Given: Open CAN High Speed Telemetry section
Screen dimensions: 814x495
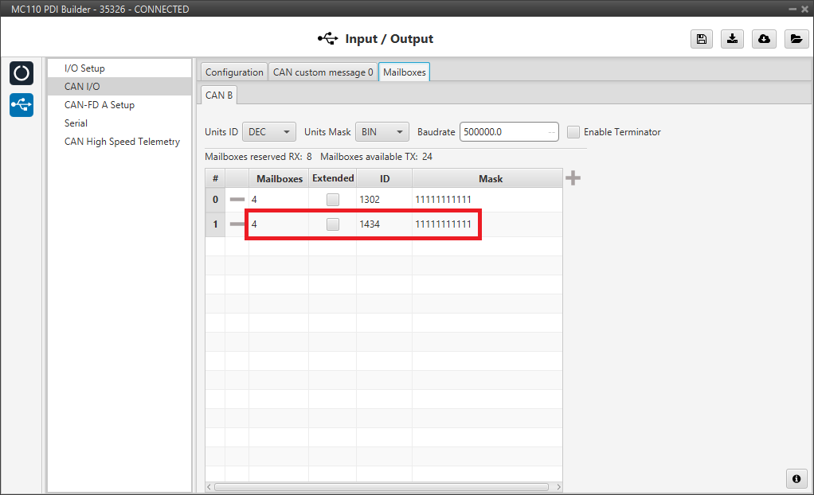Looking at the screenshot, I should [122, 142].
